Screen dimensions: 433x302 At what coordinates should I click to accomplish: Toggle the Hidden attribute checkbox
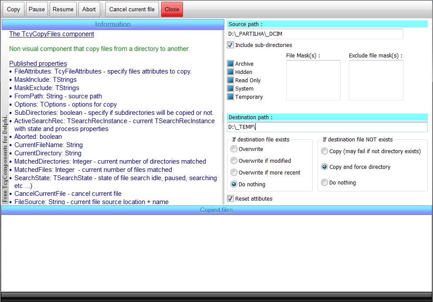[230, 72]
